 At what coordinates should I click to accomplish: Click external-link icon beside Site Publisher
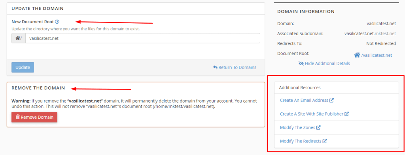click(347, 114)
